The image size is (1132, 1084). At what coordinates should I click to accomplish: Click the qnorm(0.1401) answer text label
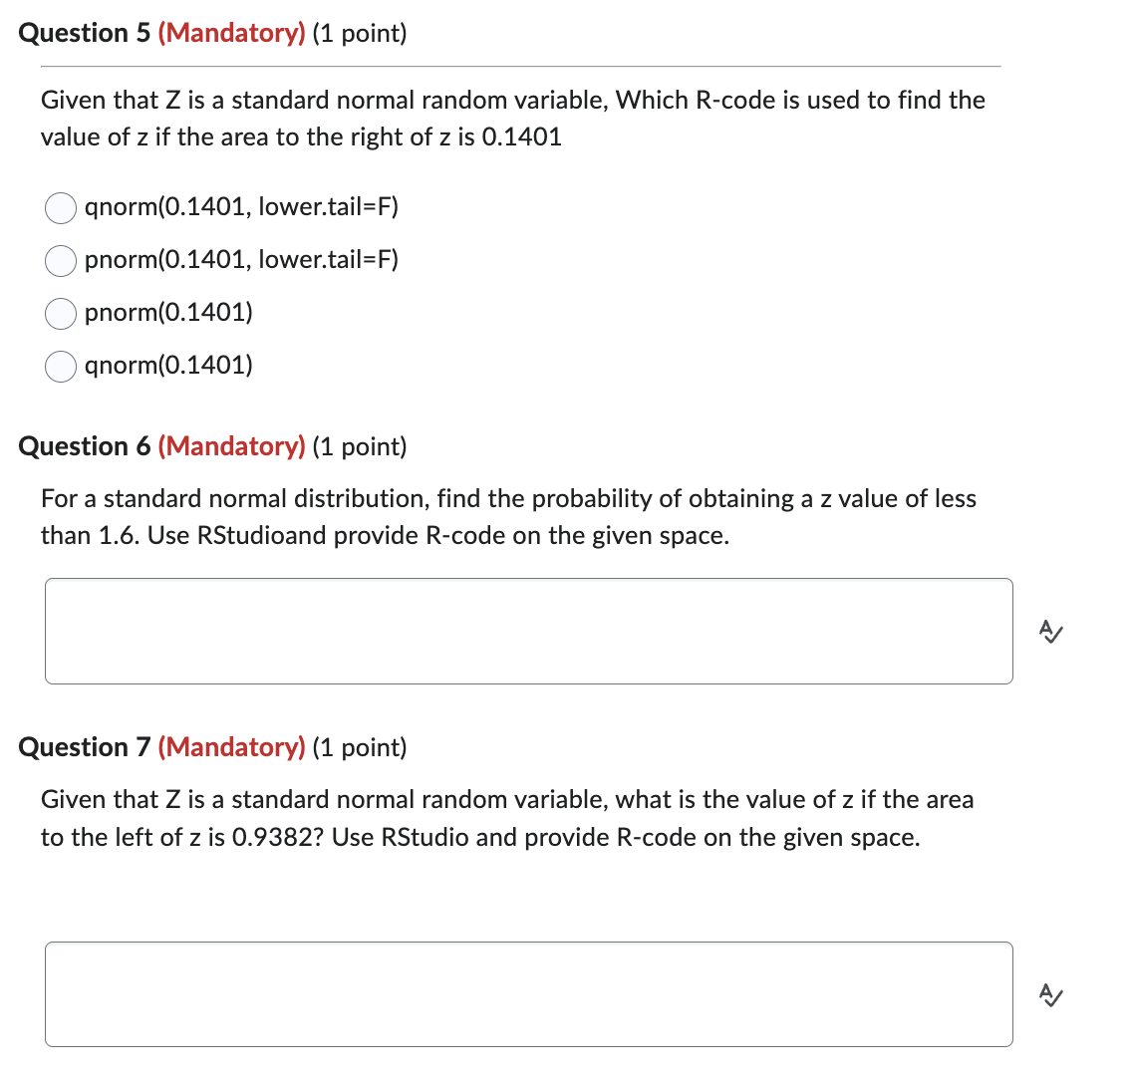tap(167, 366)
